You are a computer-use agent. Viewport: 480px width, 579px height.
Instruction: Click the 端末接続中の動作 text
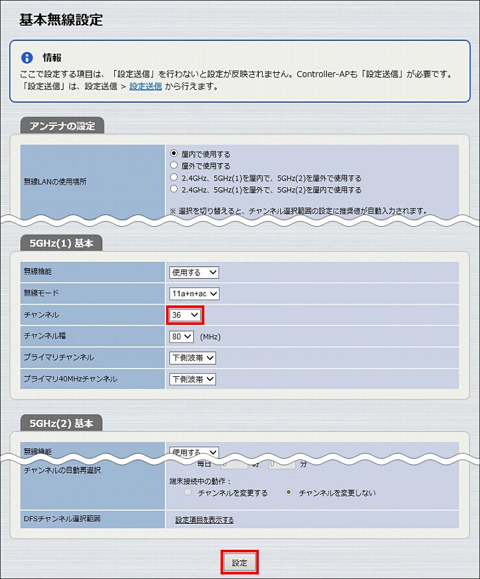point(200,481)
